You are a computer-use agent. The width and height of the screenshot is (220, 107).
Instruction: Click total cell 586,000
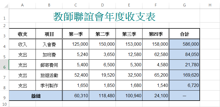click(x=184, y=44)
